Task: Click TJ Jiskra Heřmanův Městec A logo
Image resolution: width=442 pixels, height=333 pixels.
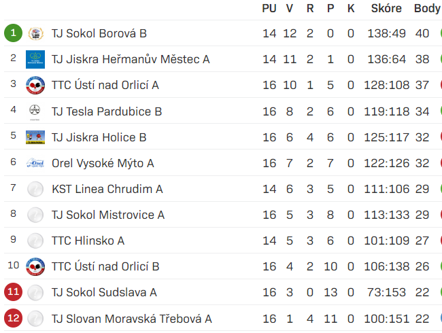Action: tap(35, 59)
